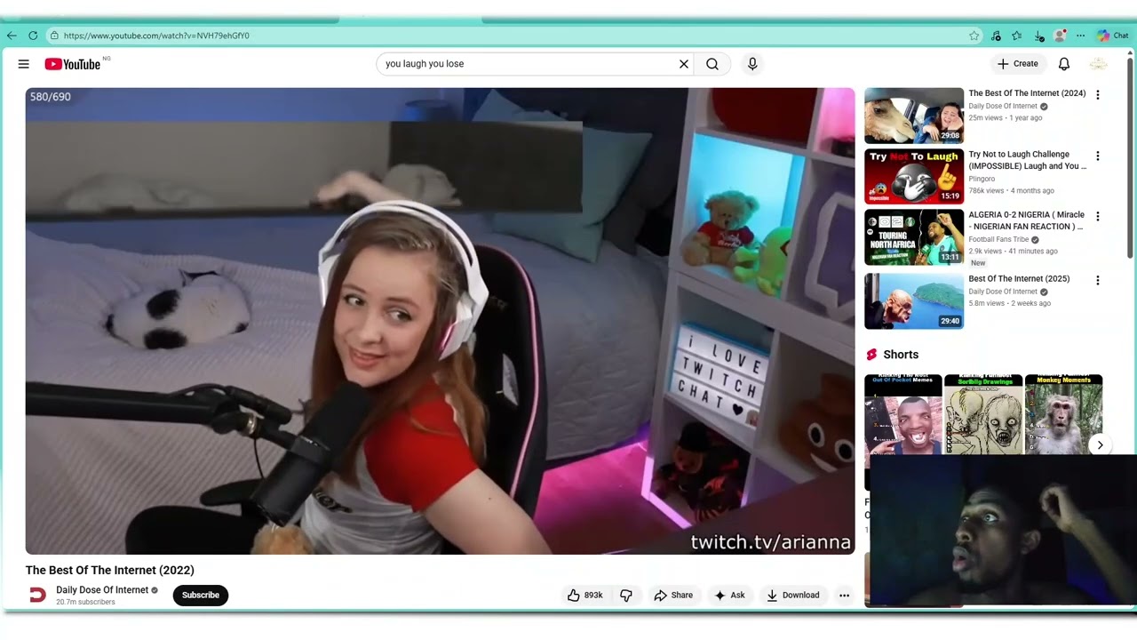Go to the YouTube home logo
The height and width of the screenshot is (640, 1137).
(x=73, y=64)
